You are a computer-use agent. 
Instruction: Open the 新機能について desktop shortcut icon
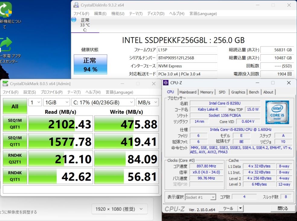6,9
